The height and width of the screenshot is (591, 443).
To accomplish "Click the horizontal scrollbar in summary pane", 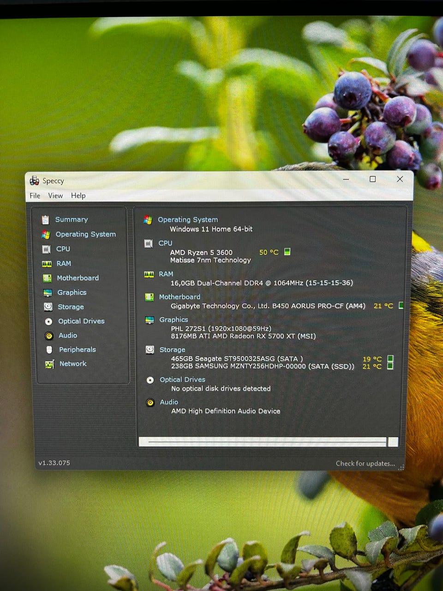I will (269, 442).
